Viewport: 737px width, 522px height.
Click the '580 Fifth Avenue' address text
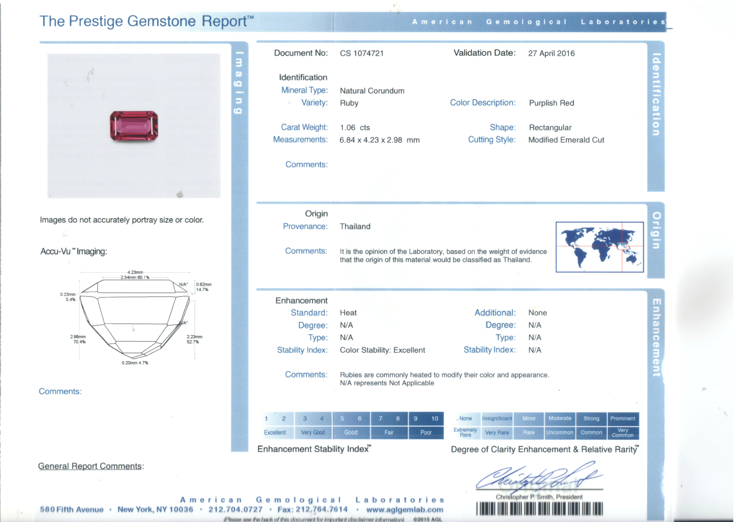click(72, 510)
